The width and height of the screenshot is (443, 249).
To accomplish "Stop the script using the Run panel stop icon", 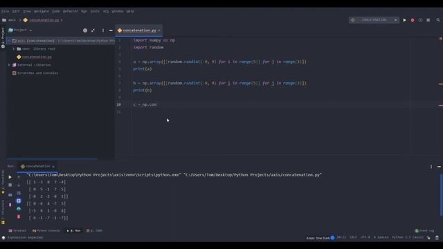I will (10, 185).
